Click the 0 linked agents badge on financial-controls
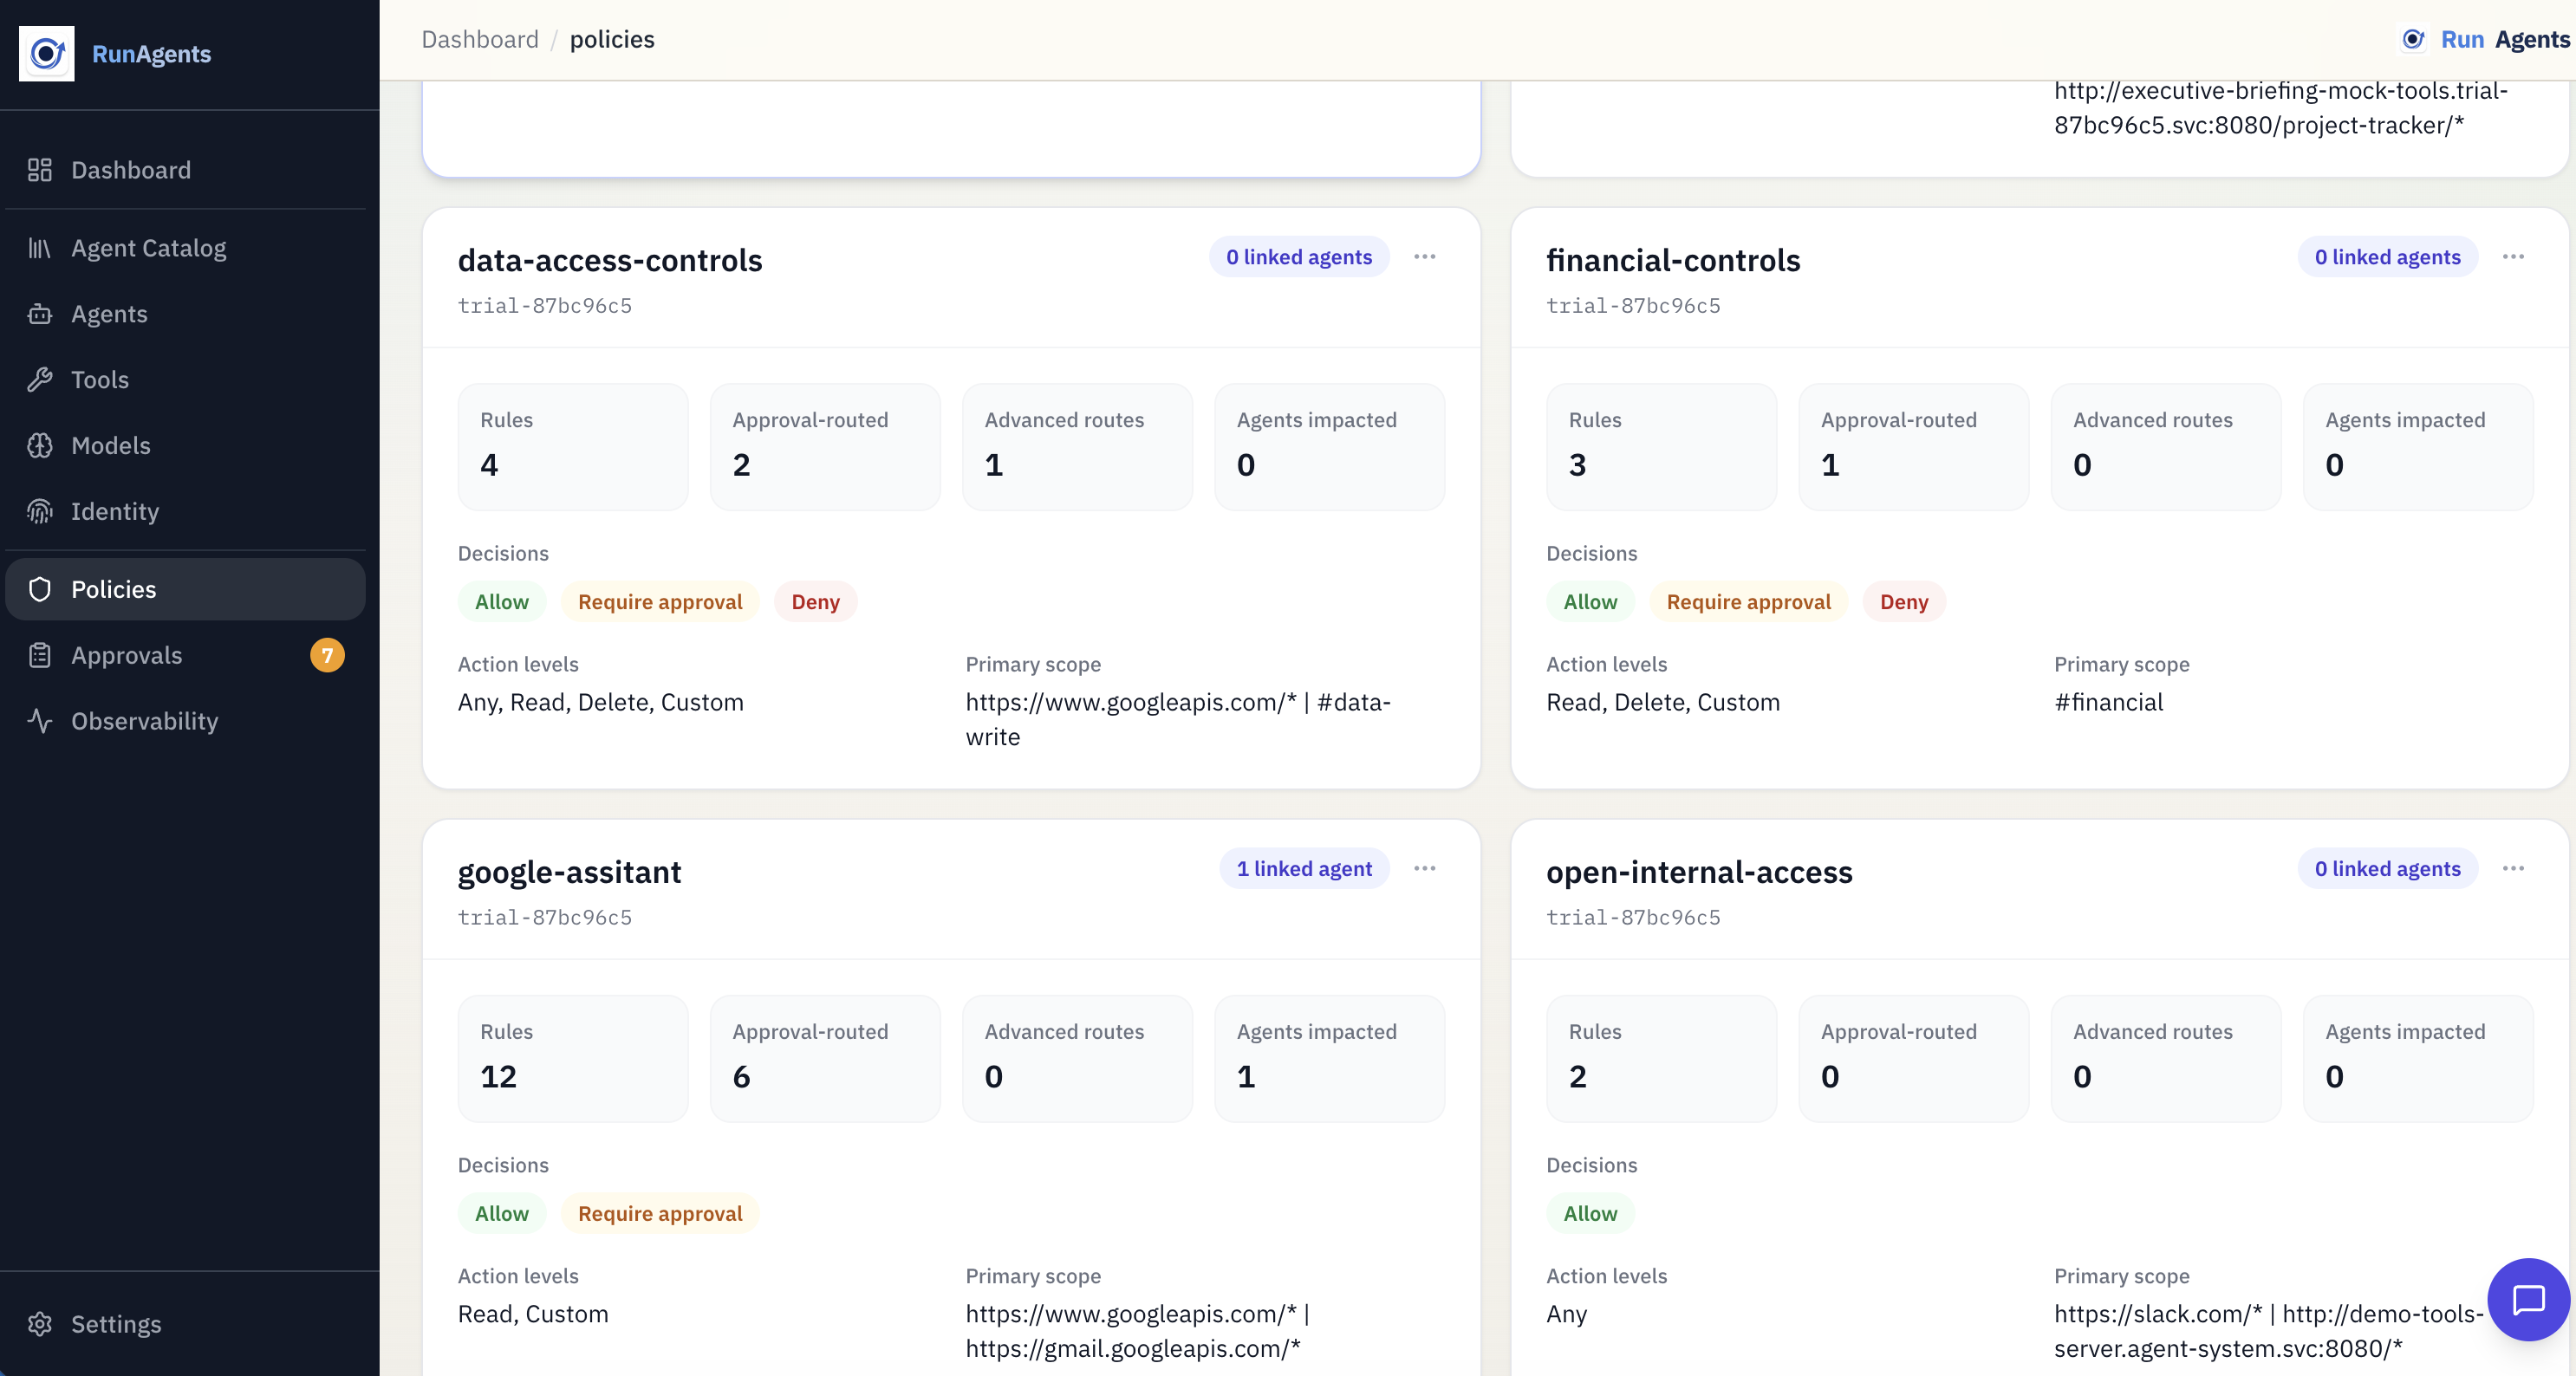Image resolution: width=2576 pixels, height=1376 pixels. [2387, 257]
